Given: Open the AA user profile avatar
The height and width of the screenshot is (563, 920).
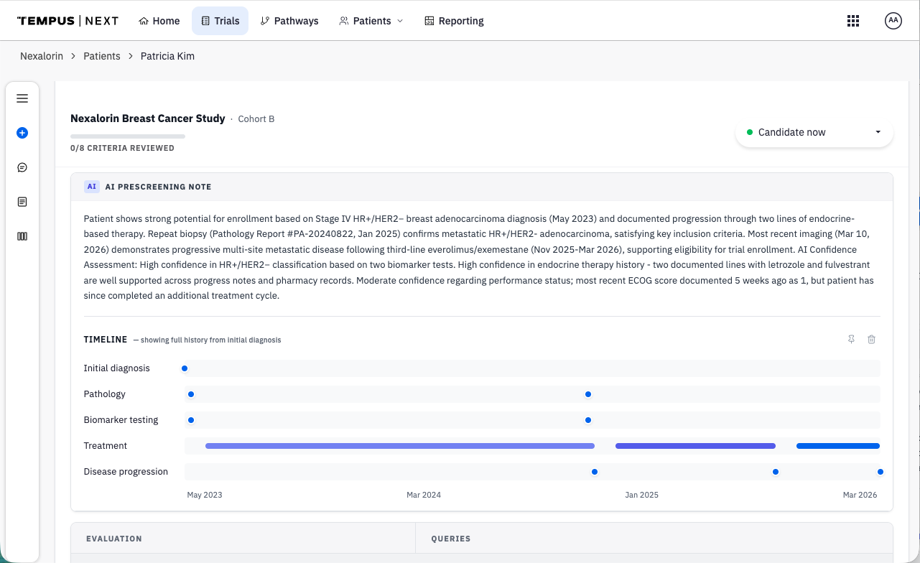Looking at the screenshot, I should tap(893, 21).
